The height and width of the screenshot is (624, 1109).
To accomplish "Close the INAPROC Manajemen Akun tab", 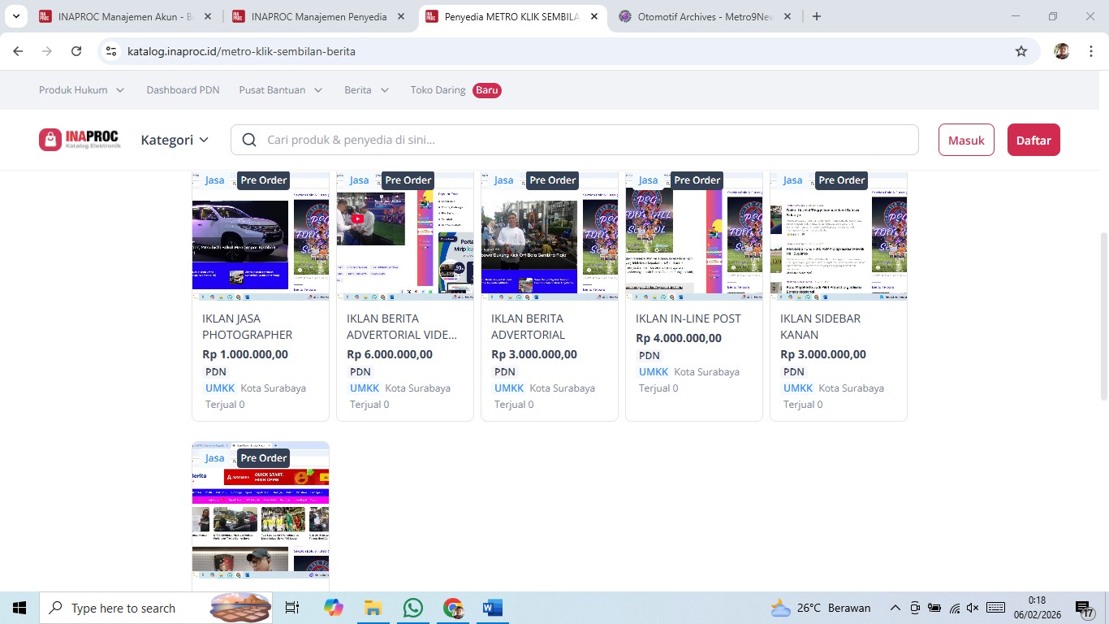I will click(208, 16).
